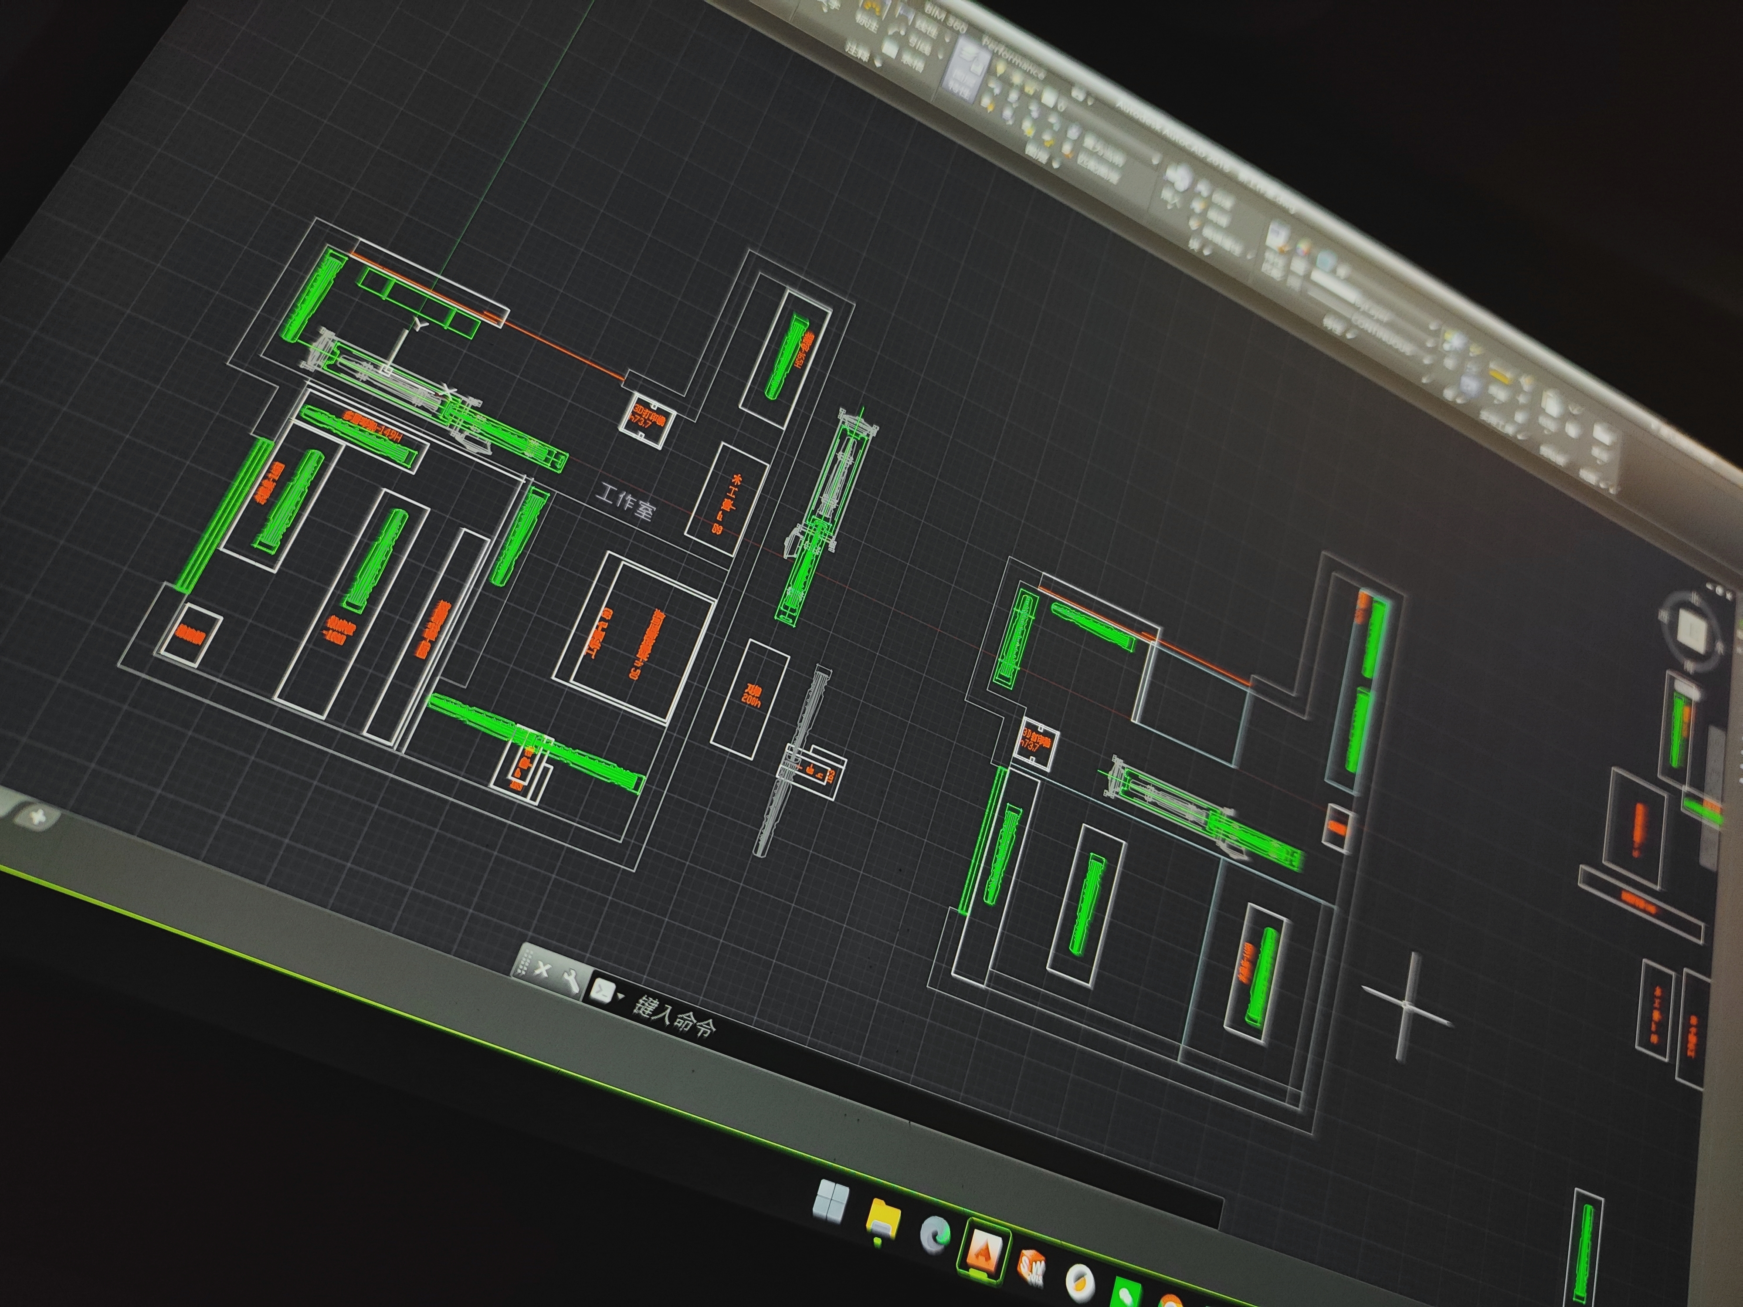Click the Layer Properties button in ribbon
Image resolution: width=1743 pixels, height=1307 pixels.
click(966, 69)
